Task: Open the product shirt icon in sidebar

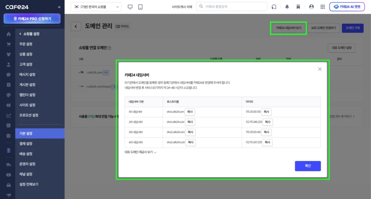Action: tap(9, 54)
